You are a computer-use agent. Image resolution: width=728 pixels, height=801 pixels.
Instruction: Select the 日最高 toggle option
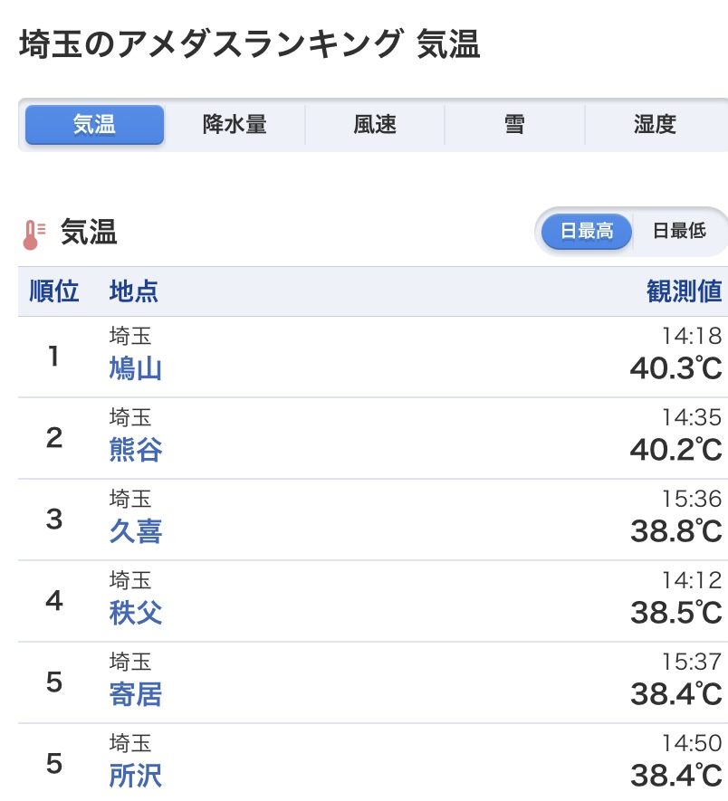[587, 232]
